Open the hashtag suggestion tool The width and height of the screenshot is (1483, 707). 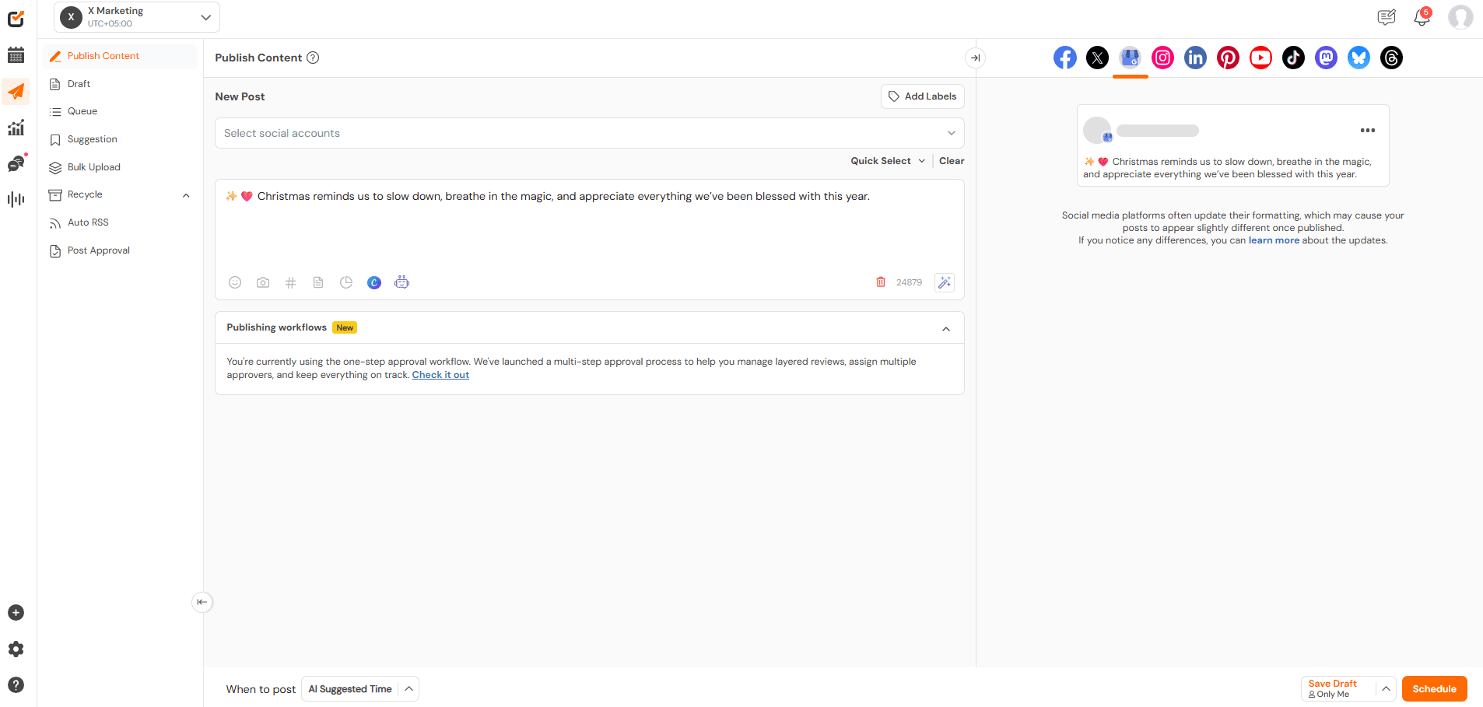[x=290, y=282]
